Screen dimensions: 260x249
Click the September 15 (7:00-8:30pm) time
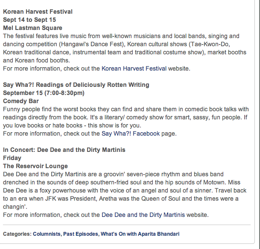click(44, 93)
